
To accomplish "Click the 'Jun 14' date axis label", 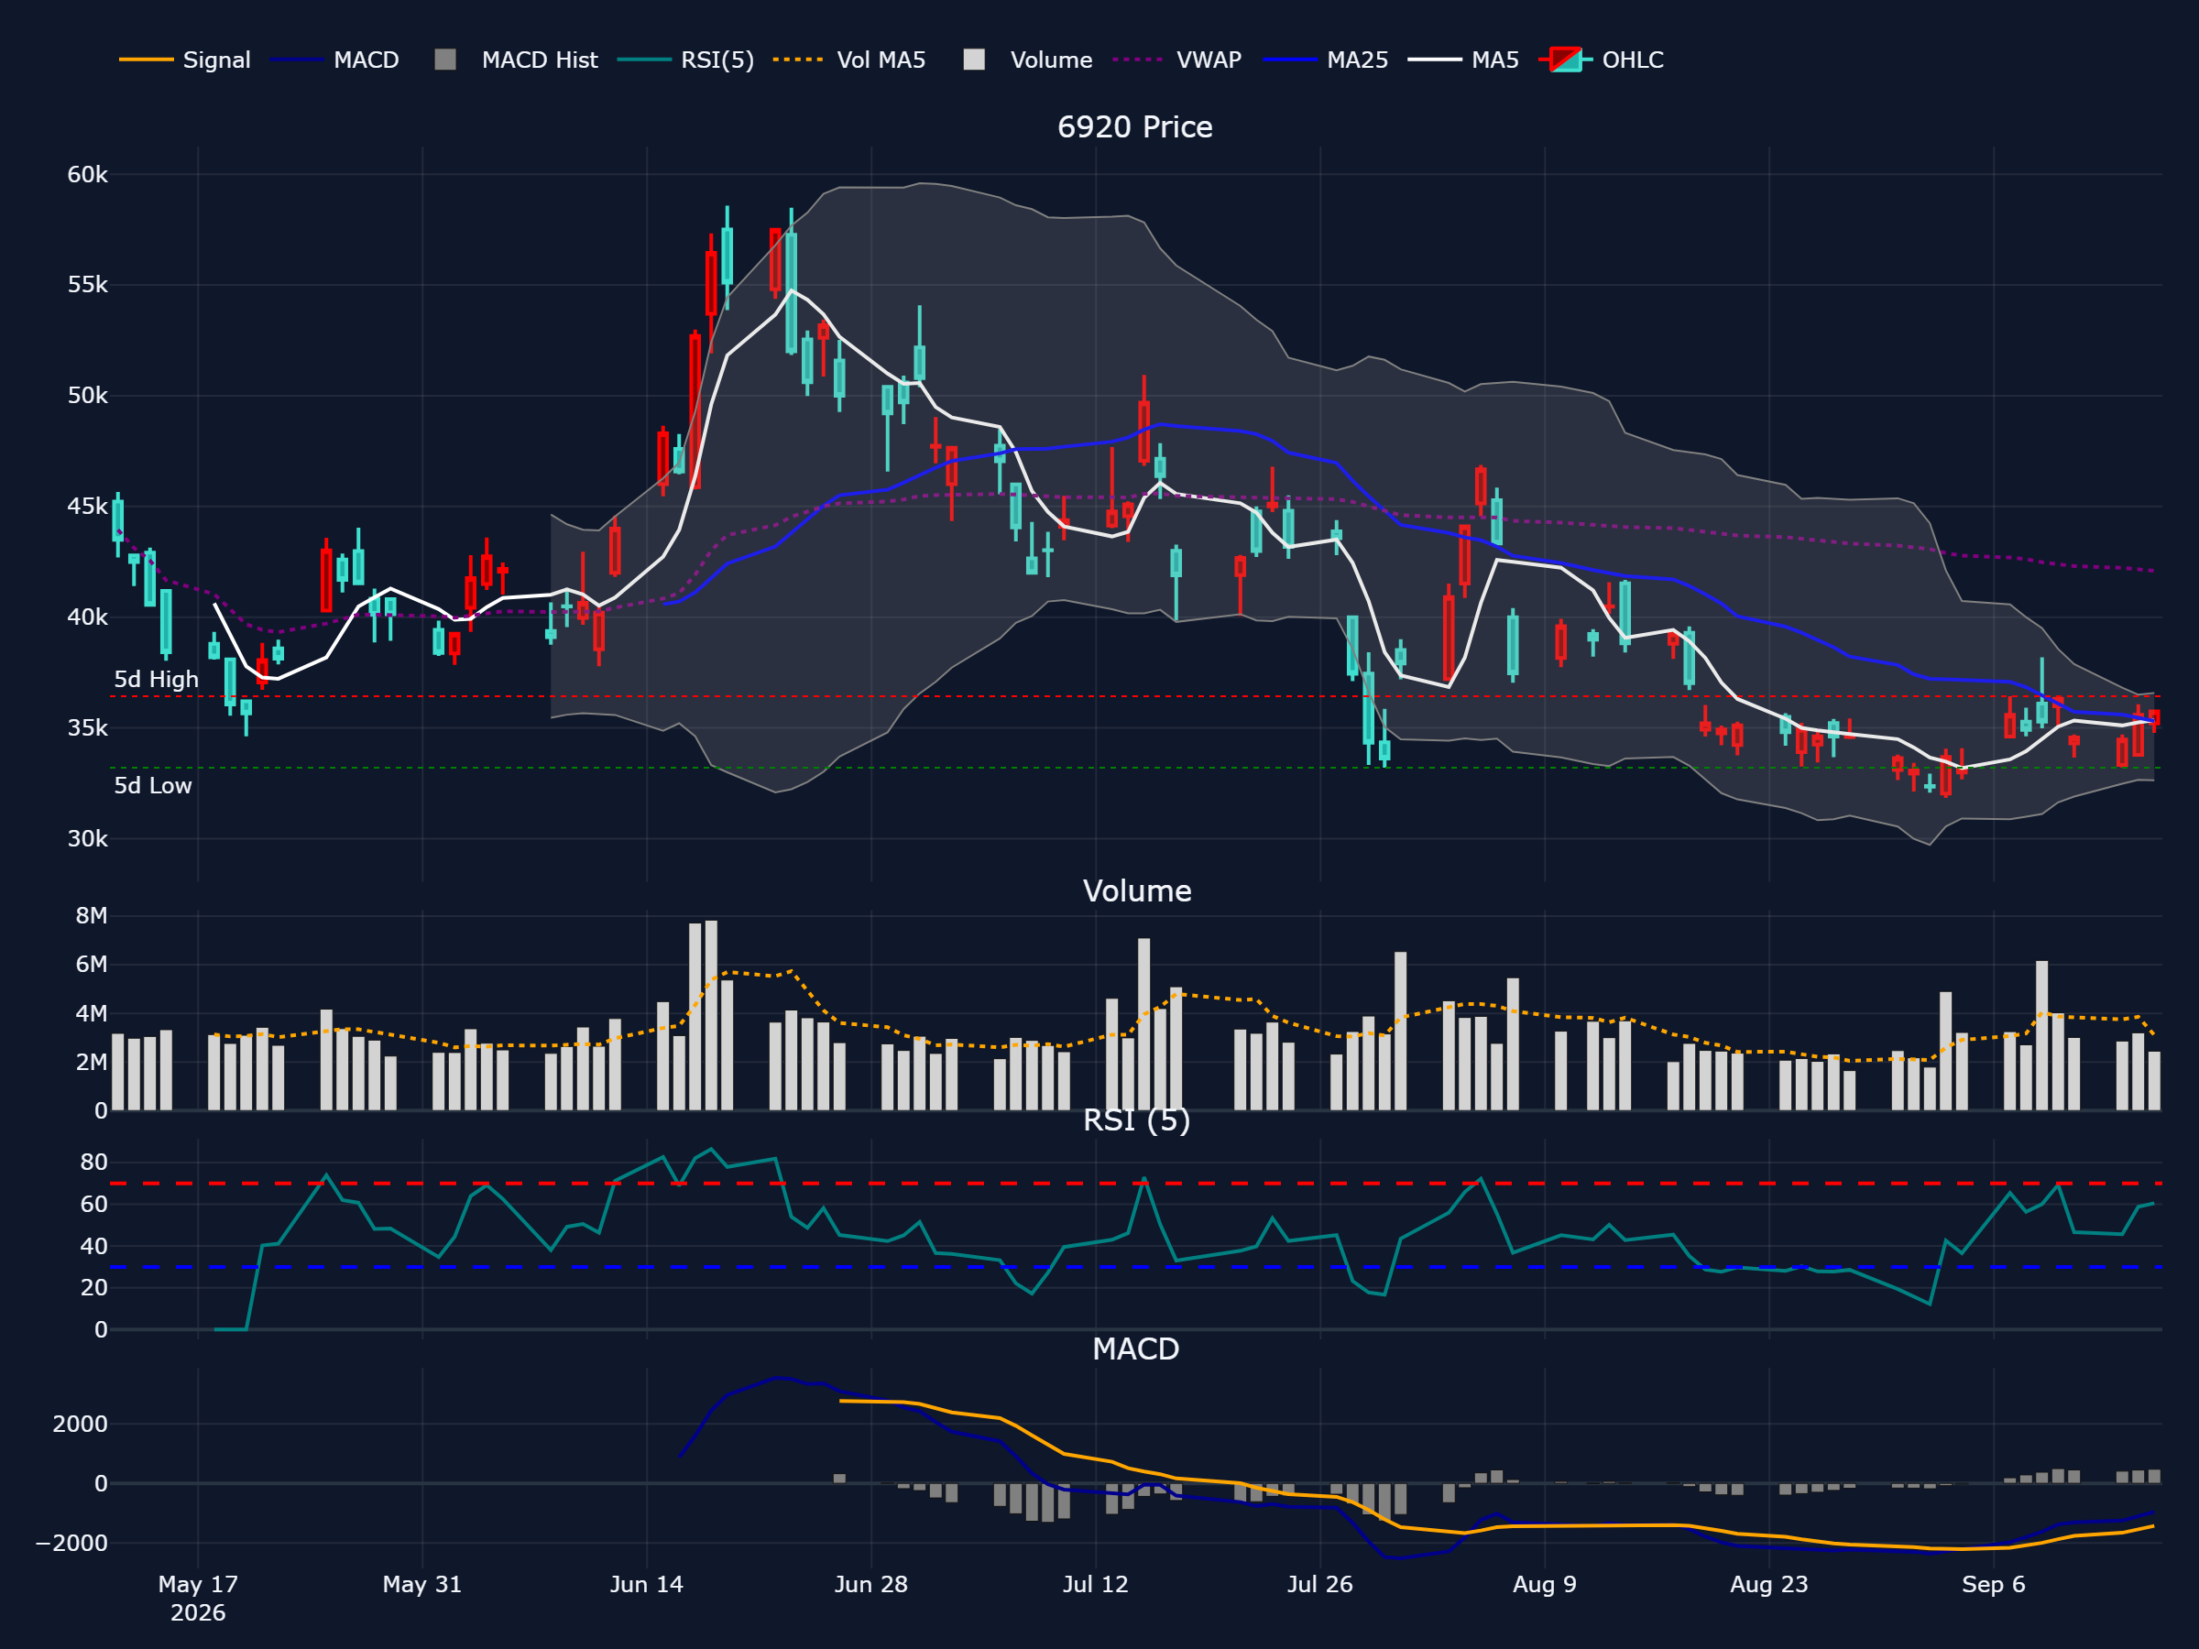I will 647,1584.
